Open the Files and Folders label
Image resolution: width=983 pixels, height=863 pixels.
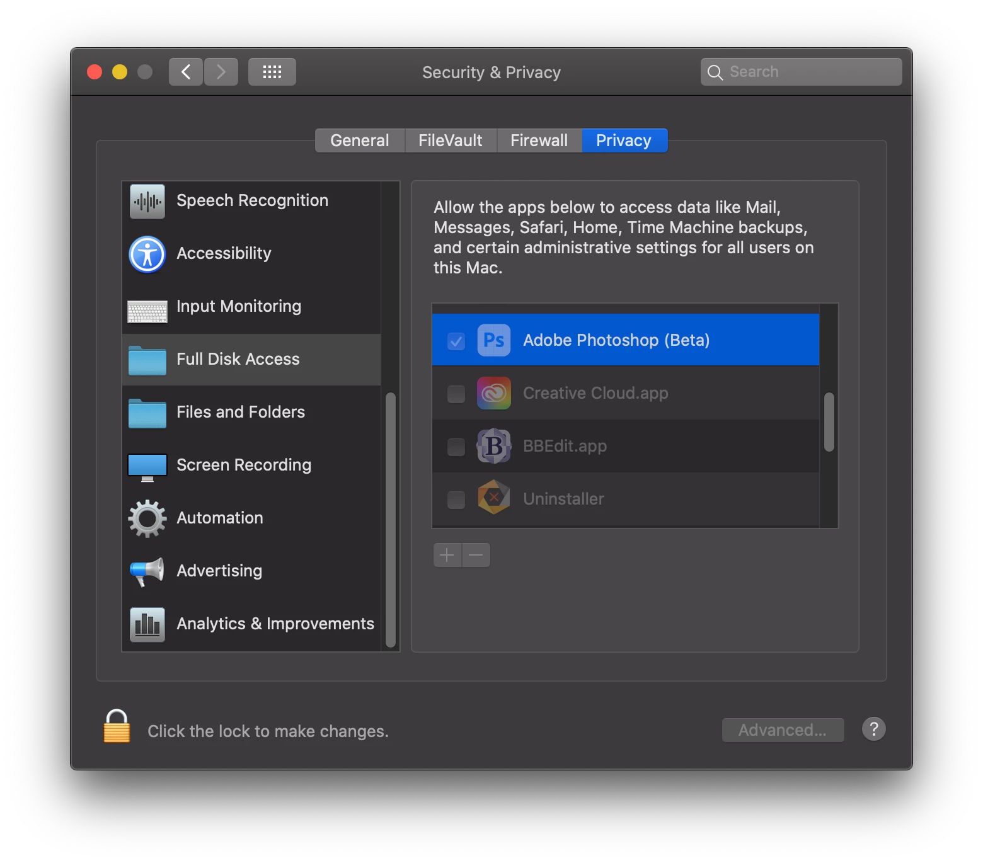point(241,412)
